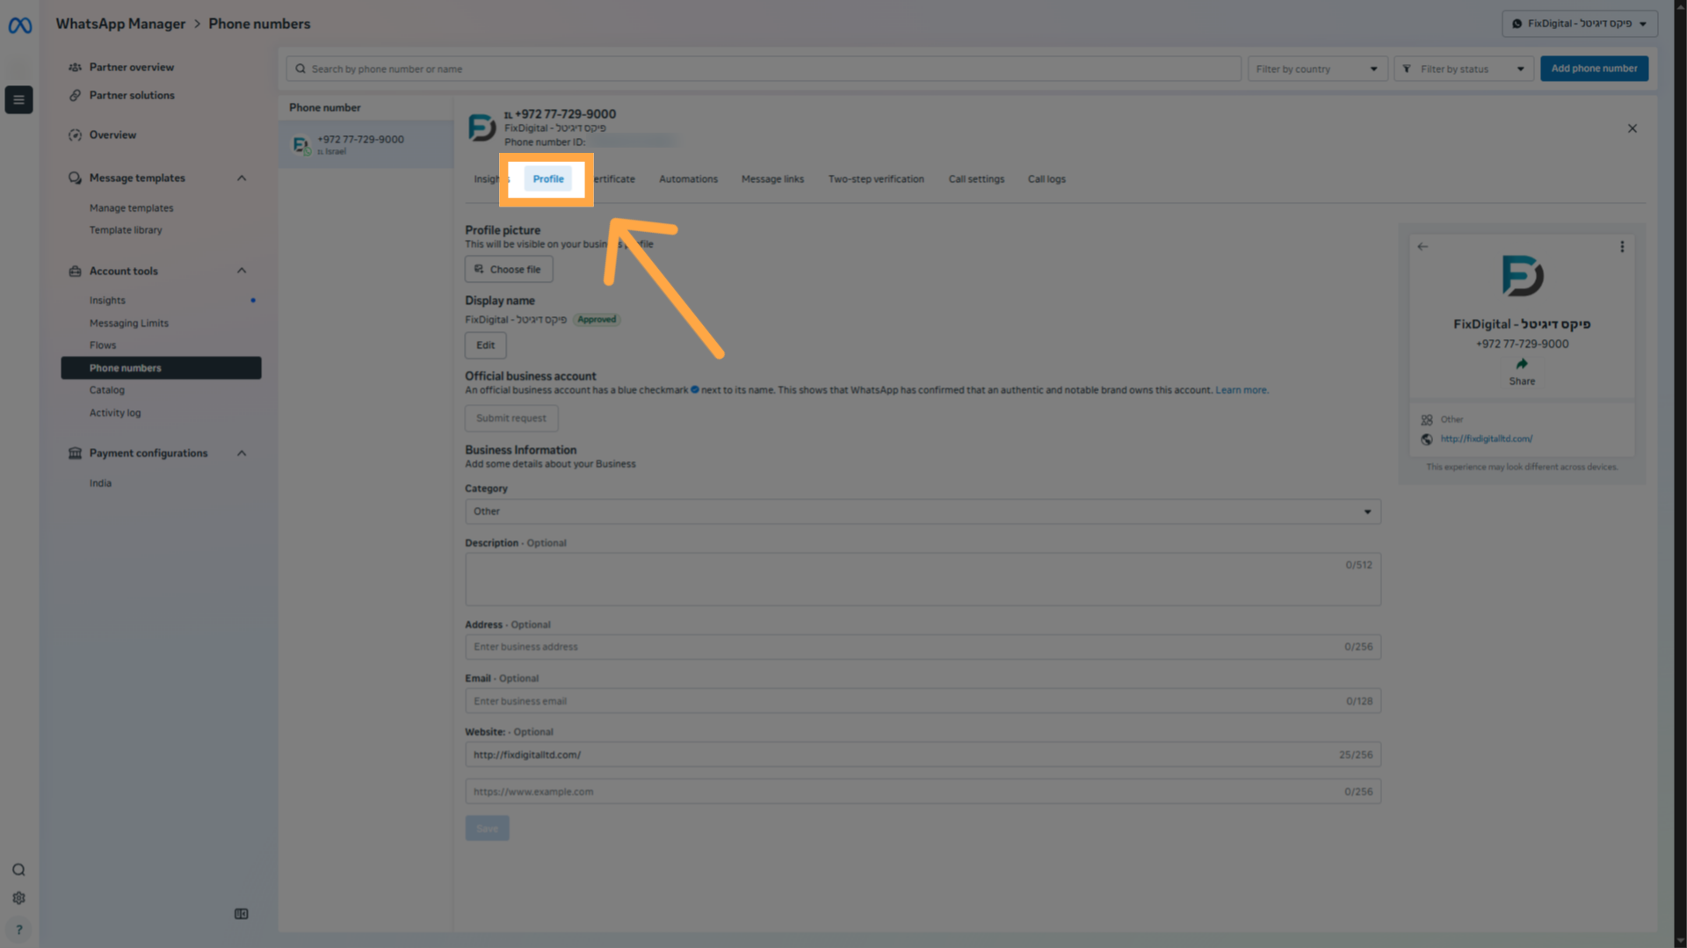
Task: Collapse the Message templates section
Action: click(x=242, y=177)
